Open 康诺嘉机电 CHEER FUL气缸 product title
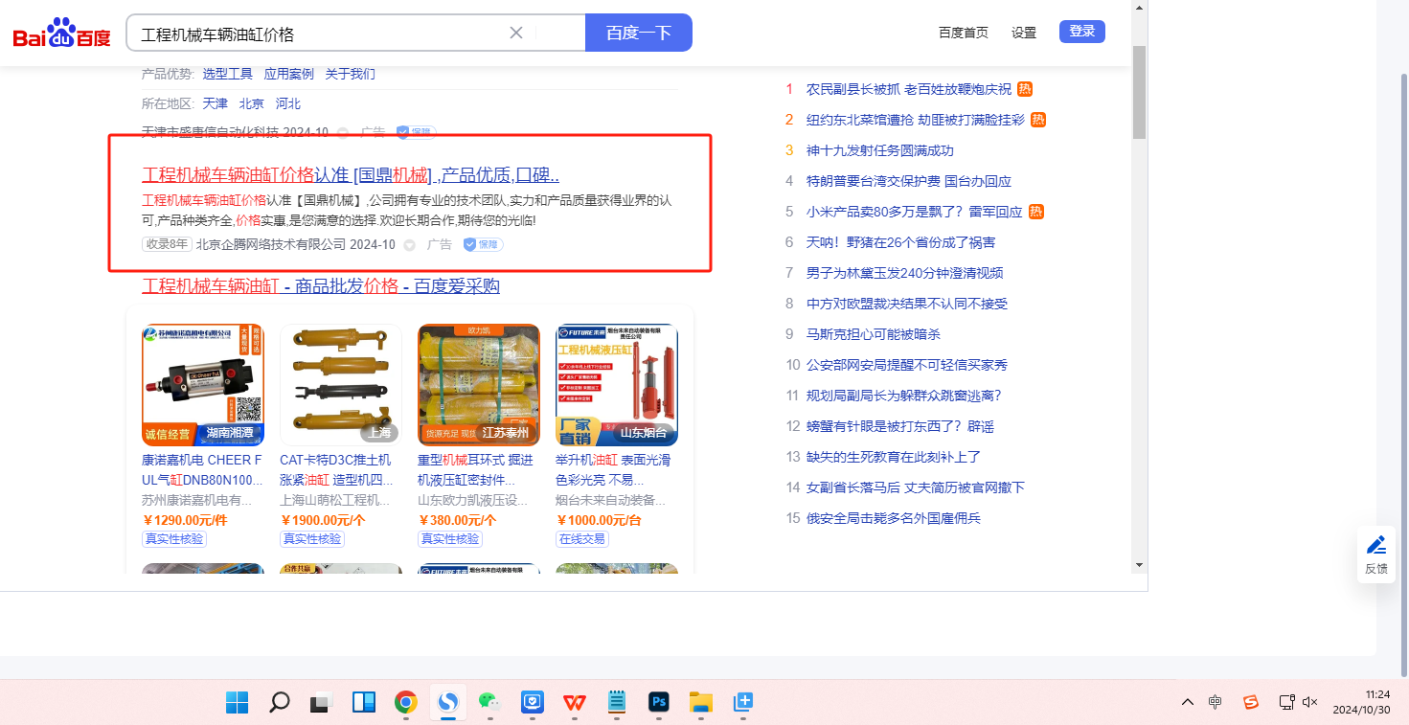 [x=203, y=470]
